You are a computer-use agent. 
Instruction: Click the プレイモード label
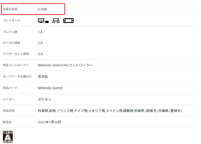pyautogui.click(x=12, y=20)
